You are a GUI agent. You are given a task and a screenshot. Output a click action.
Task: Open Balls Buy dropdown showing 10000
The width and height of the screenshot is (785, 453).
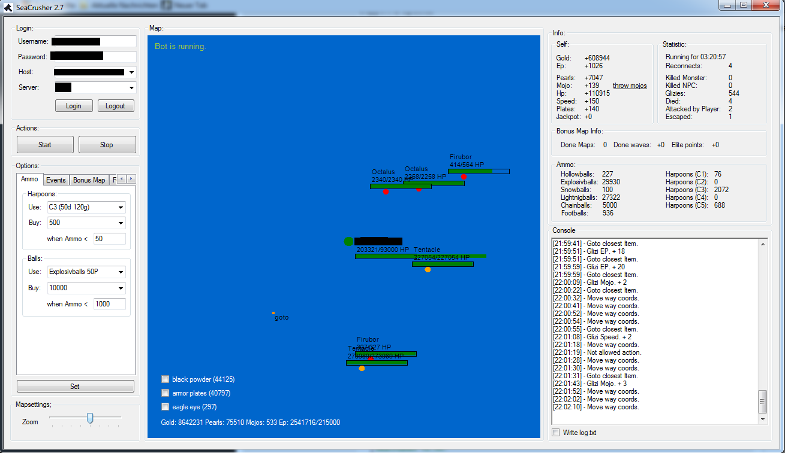(86, 288)
